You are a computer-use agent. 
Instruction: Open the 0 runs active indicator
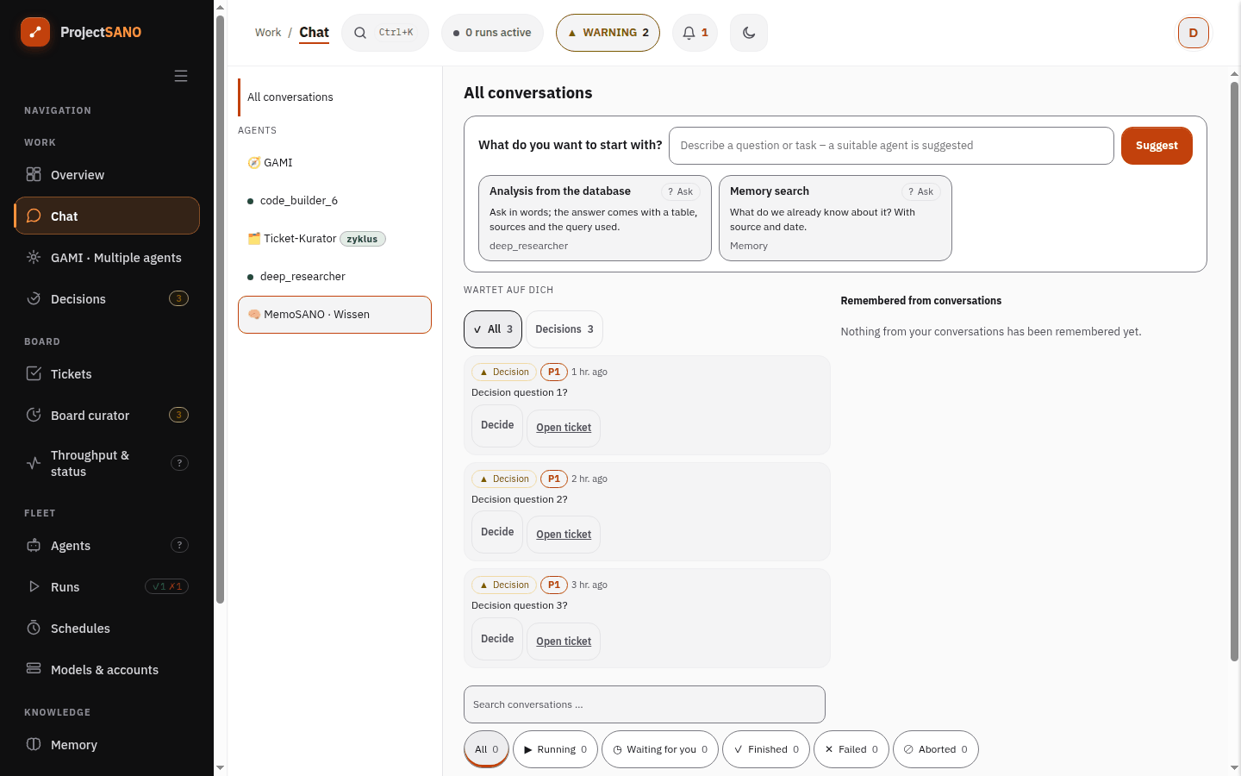pos(492,33)
